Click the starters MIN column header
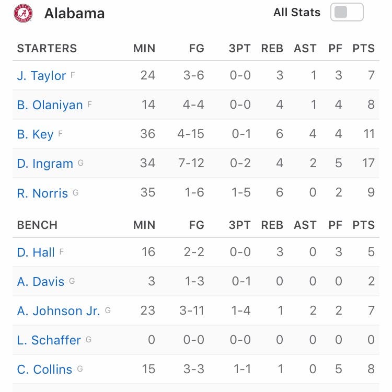Image resolution: width=392 pixels, height=392 pixels. click(144, 49)
